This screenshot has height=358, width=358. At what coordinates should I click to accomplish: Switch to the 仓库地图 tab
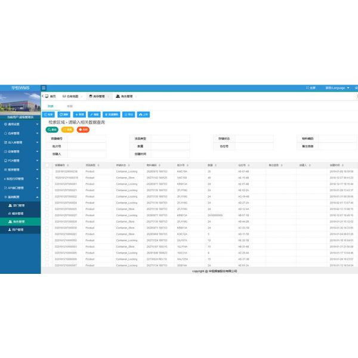pyautogui.click(x=70, y=96)
